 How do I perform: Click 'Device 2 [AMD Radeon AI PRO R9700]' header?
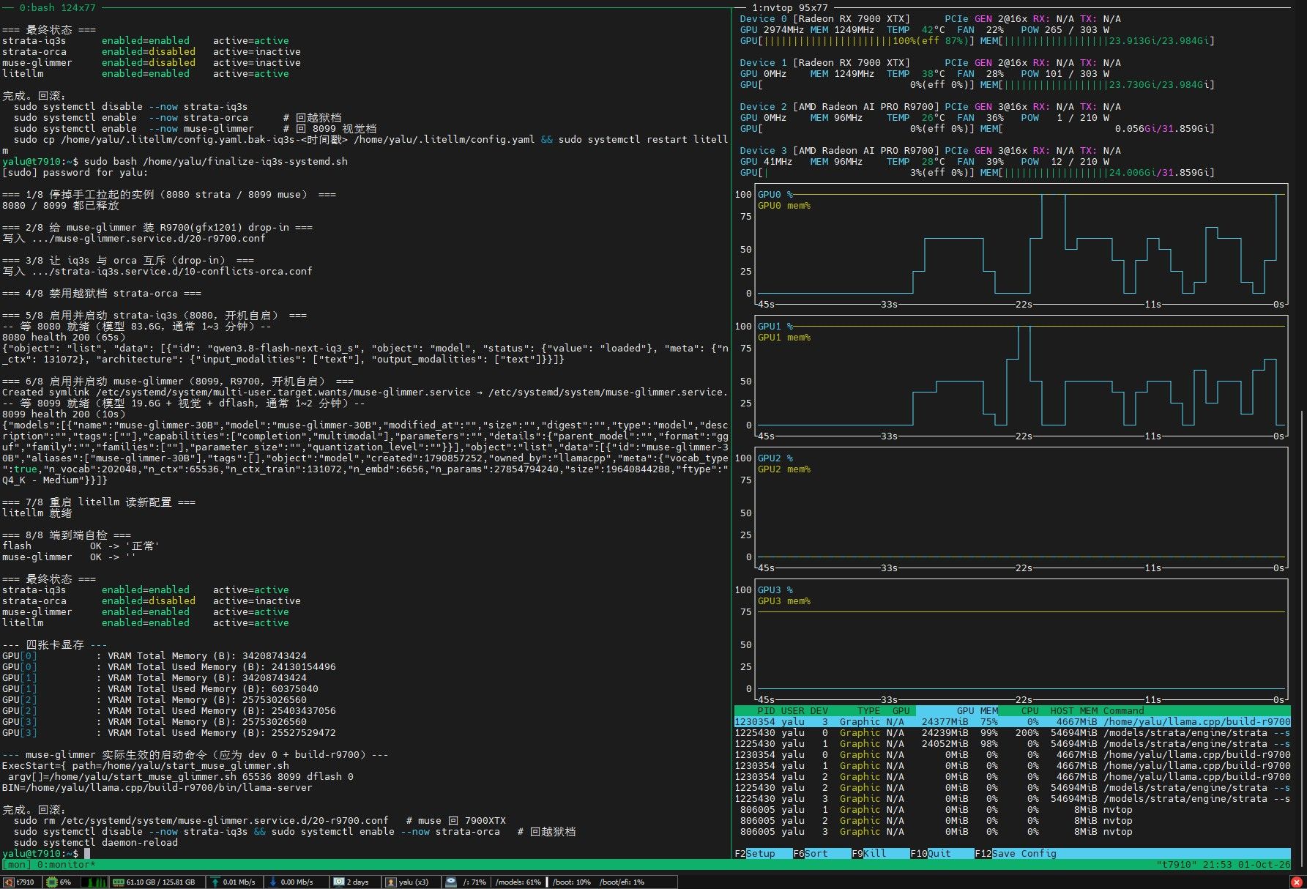pyautogui.click(x=840, y=106)
